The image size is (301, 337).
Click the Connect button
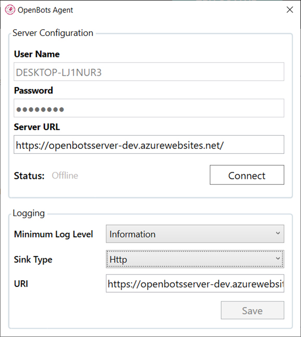tap(247, 175)
